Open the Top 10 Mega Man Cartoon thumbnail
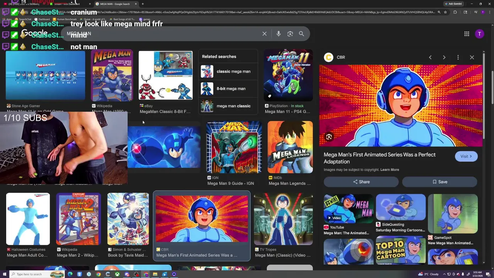The height and width of the screenshot is (278, 494). tap(401, 250)
